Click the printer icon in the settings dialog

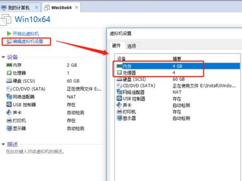[119, 111]
